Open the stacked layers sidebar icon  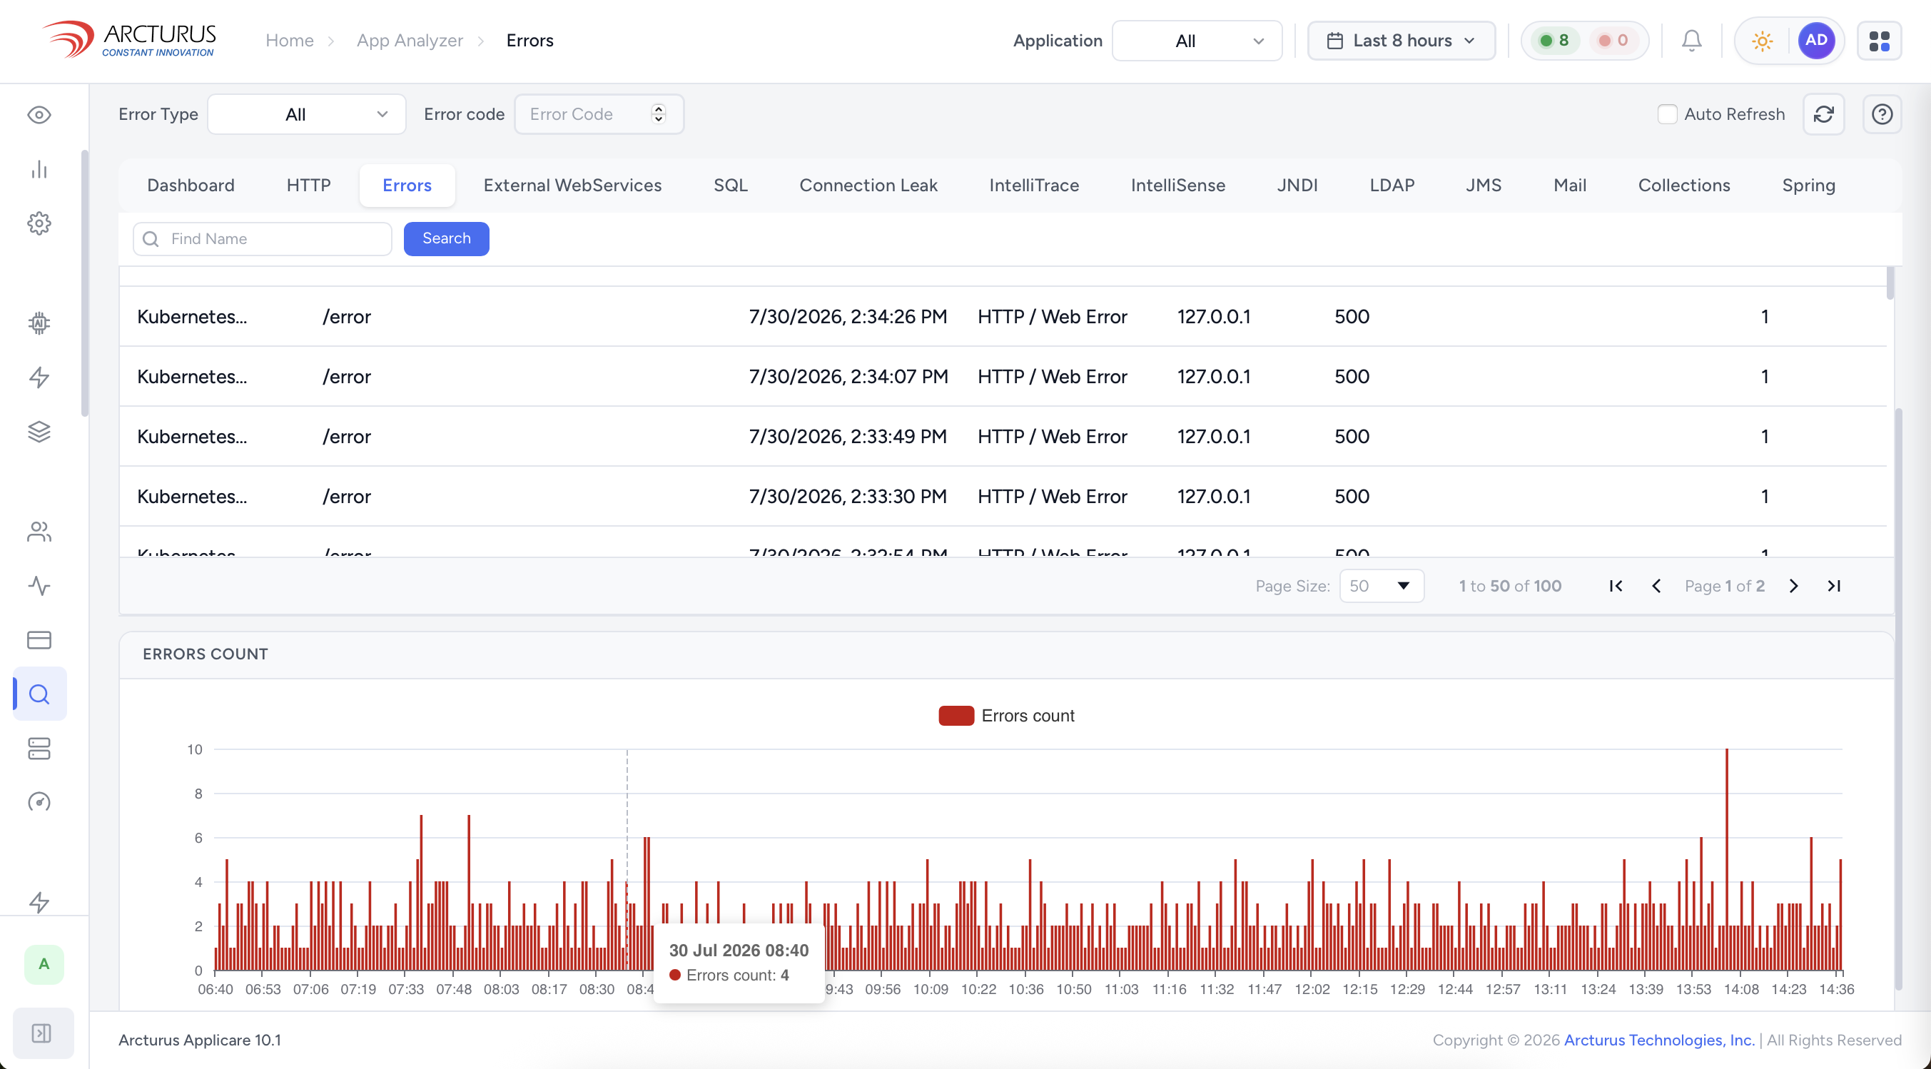[x=39, y=431]
